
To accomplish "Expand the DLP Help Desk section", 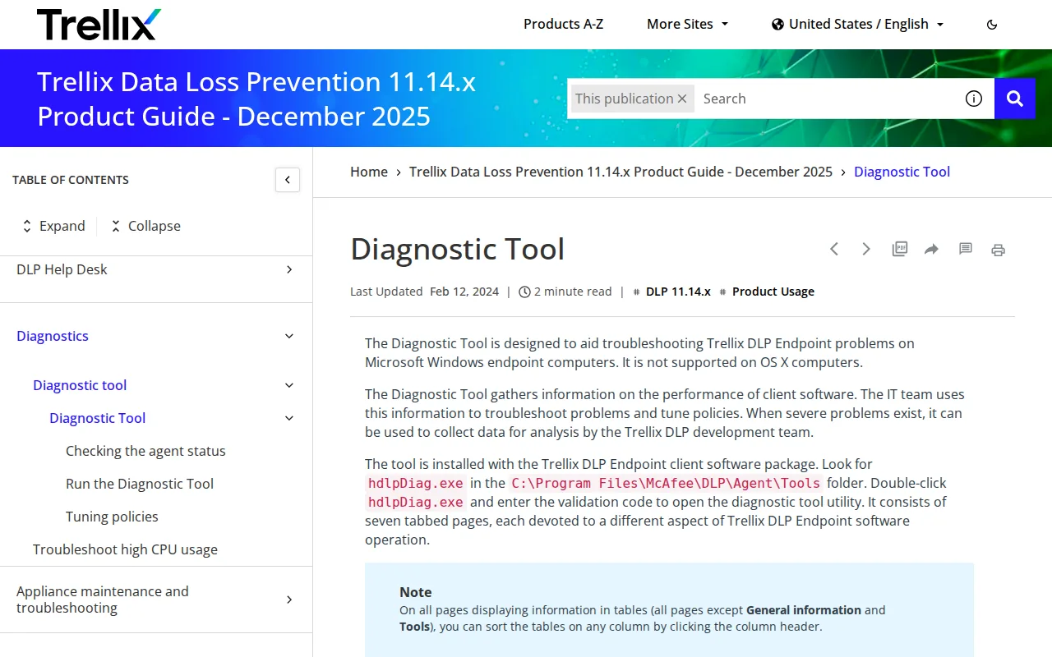I will point(289,269).
